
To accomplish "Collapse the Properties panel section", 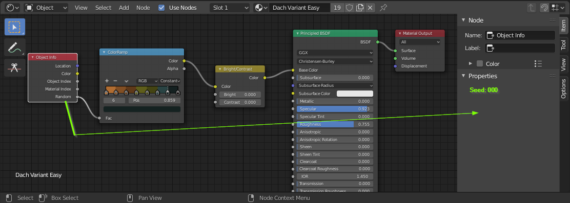I will pyautogui.click(x=463, y=76).
